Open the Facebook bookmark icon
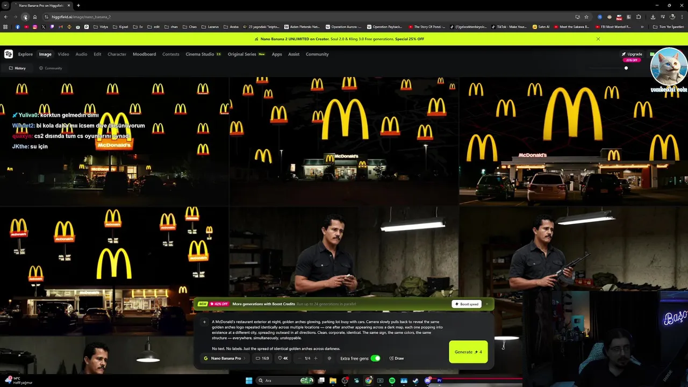 pyautogui.click(x=18, y=27)
